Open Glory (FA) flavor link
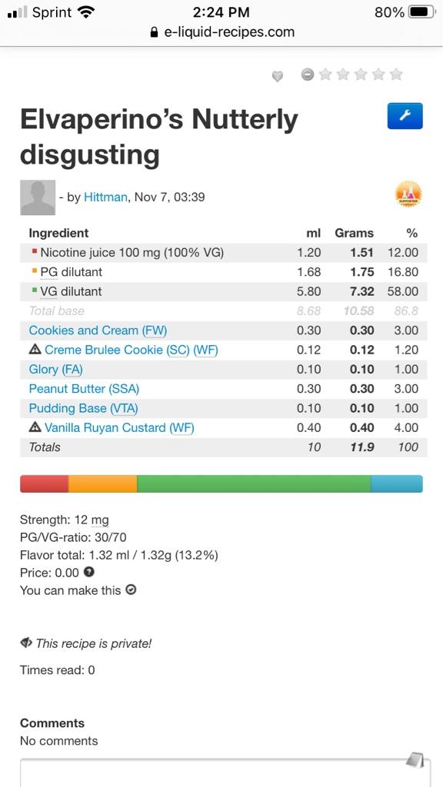The width and height of the screenshot is (443, 787). [x=55, y=370]
